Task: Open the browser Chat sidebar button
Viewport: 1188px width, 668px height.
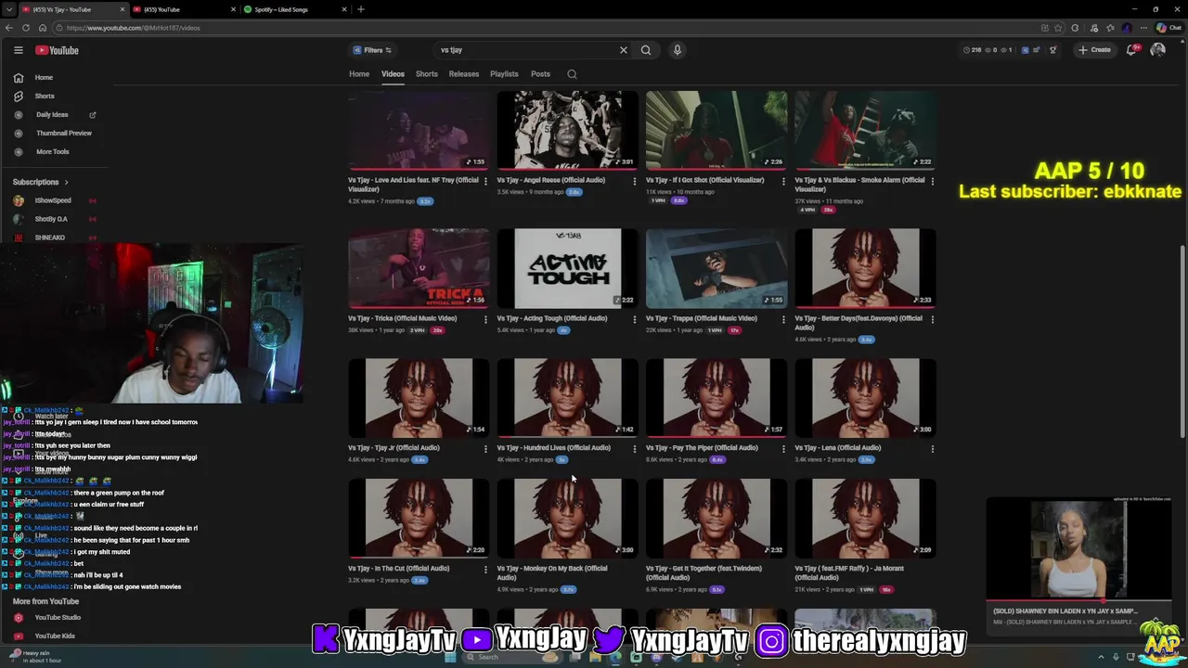Action: (1169, 28)
